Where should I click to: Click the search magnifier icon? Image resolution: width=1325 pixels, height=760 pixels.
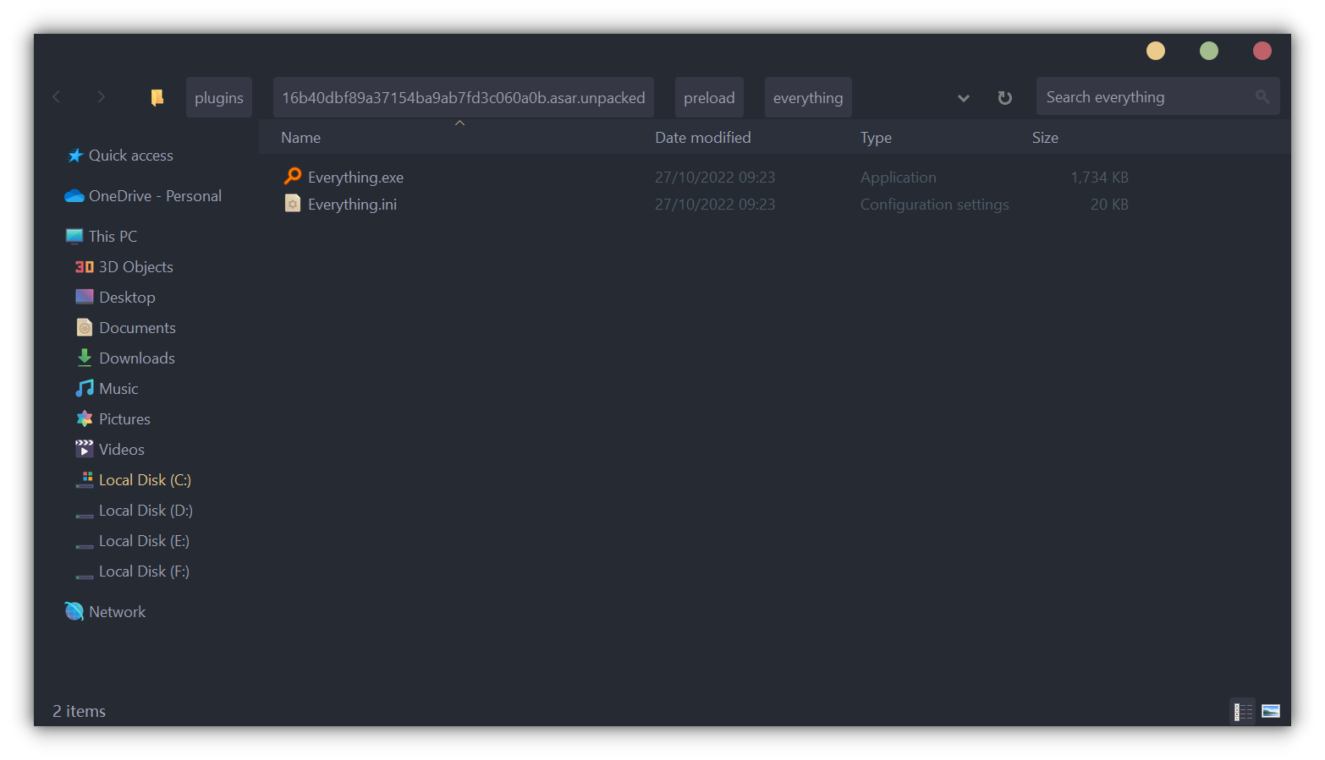click(1262, 97)
